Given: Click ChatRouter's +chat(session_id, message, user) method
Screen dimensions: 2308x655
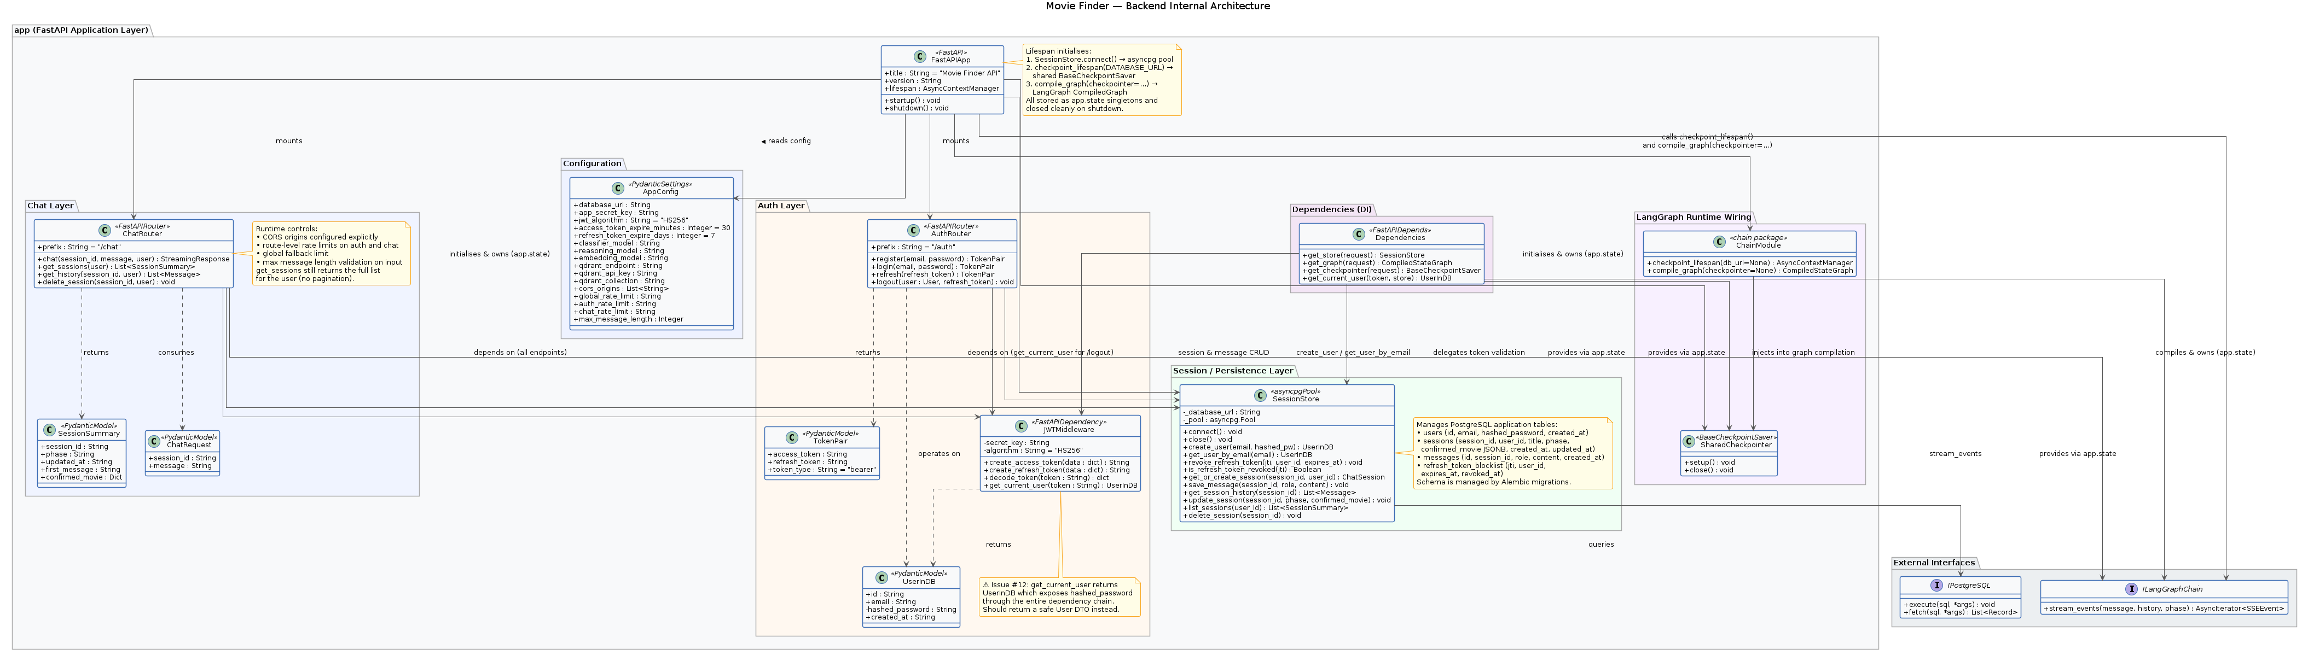Looking at the screenshot, I should [x=134, y=259].
